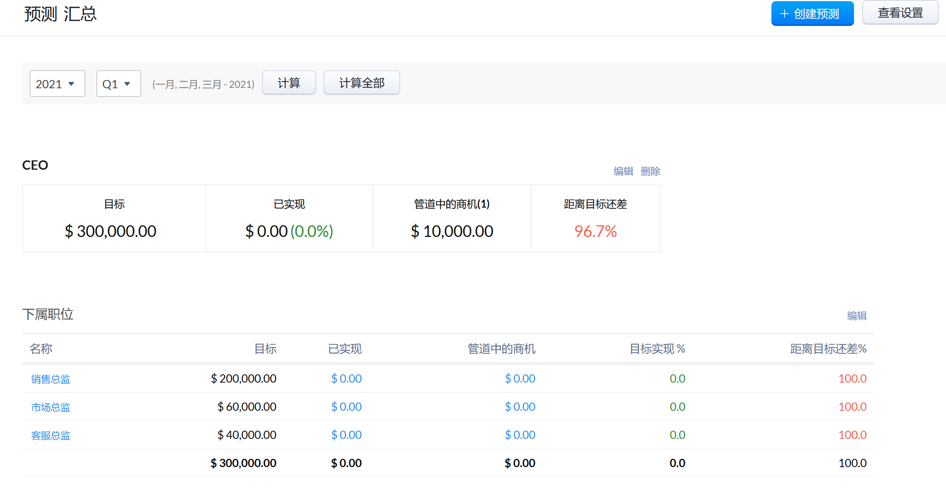The height and width of the screenshot is (490, 946).
Task: Open the 销售总监 role link
Action: coord(51,379)
